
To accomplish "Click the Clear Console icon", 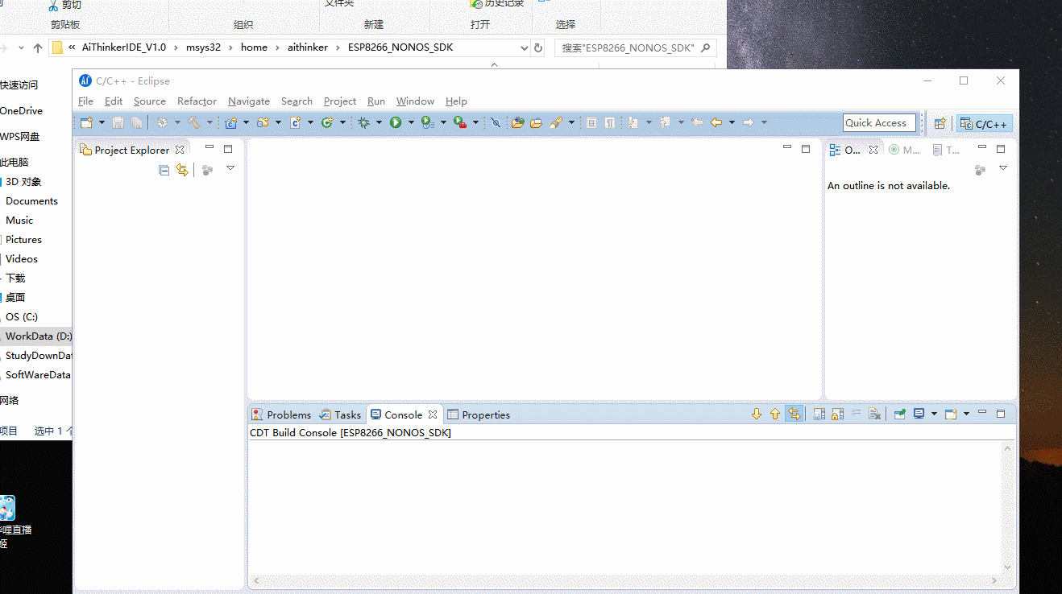I will (875, 414).
